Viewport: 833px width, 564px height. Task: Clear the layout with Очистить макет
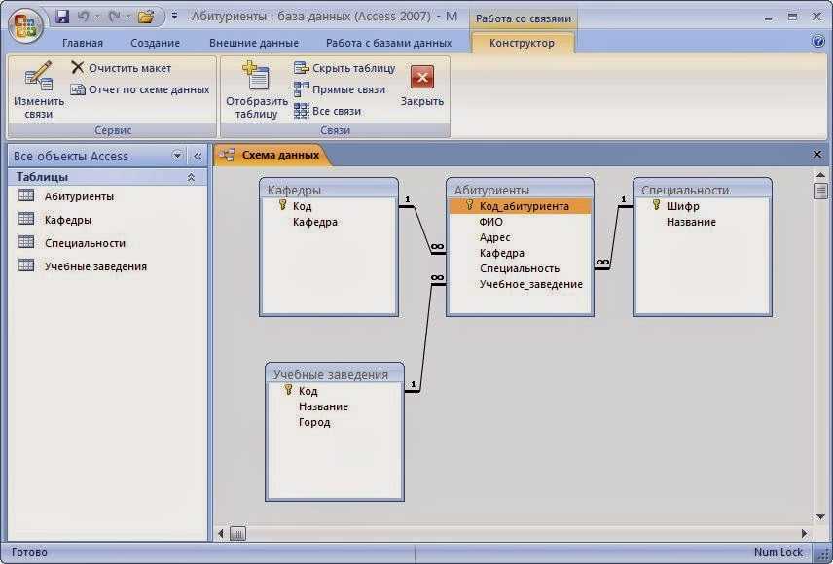(x=121, y=68)
